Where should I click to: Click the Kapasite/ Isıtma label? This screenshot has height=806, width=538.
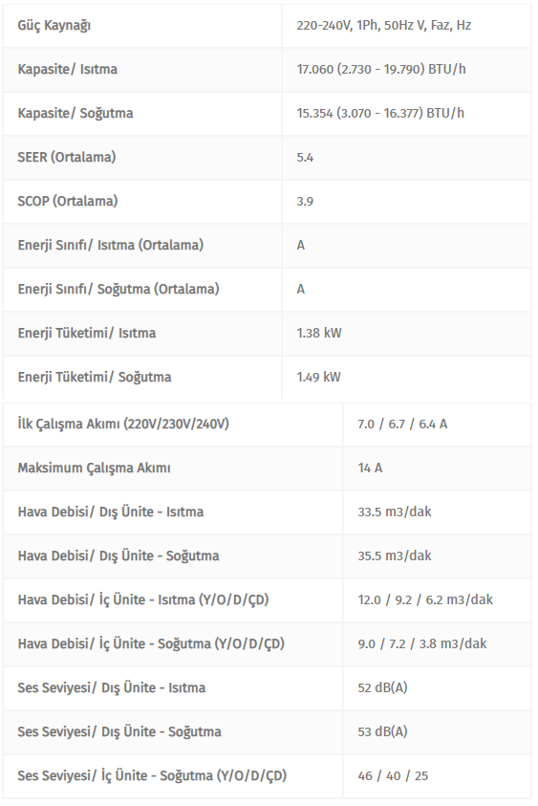coord(67,69)
